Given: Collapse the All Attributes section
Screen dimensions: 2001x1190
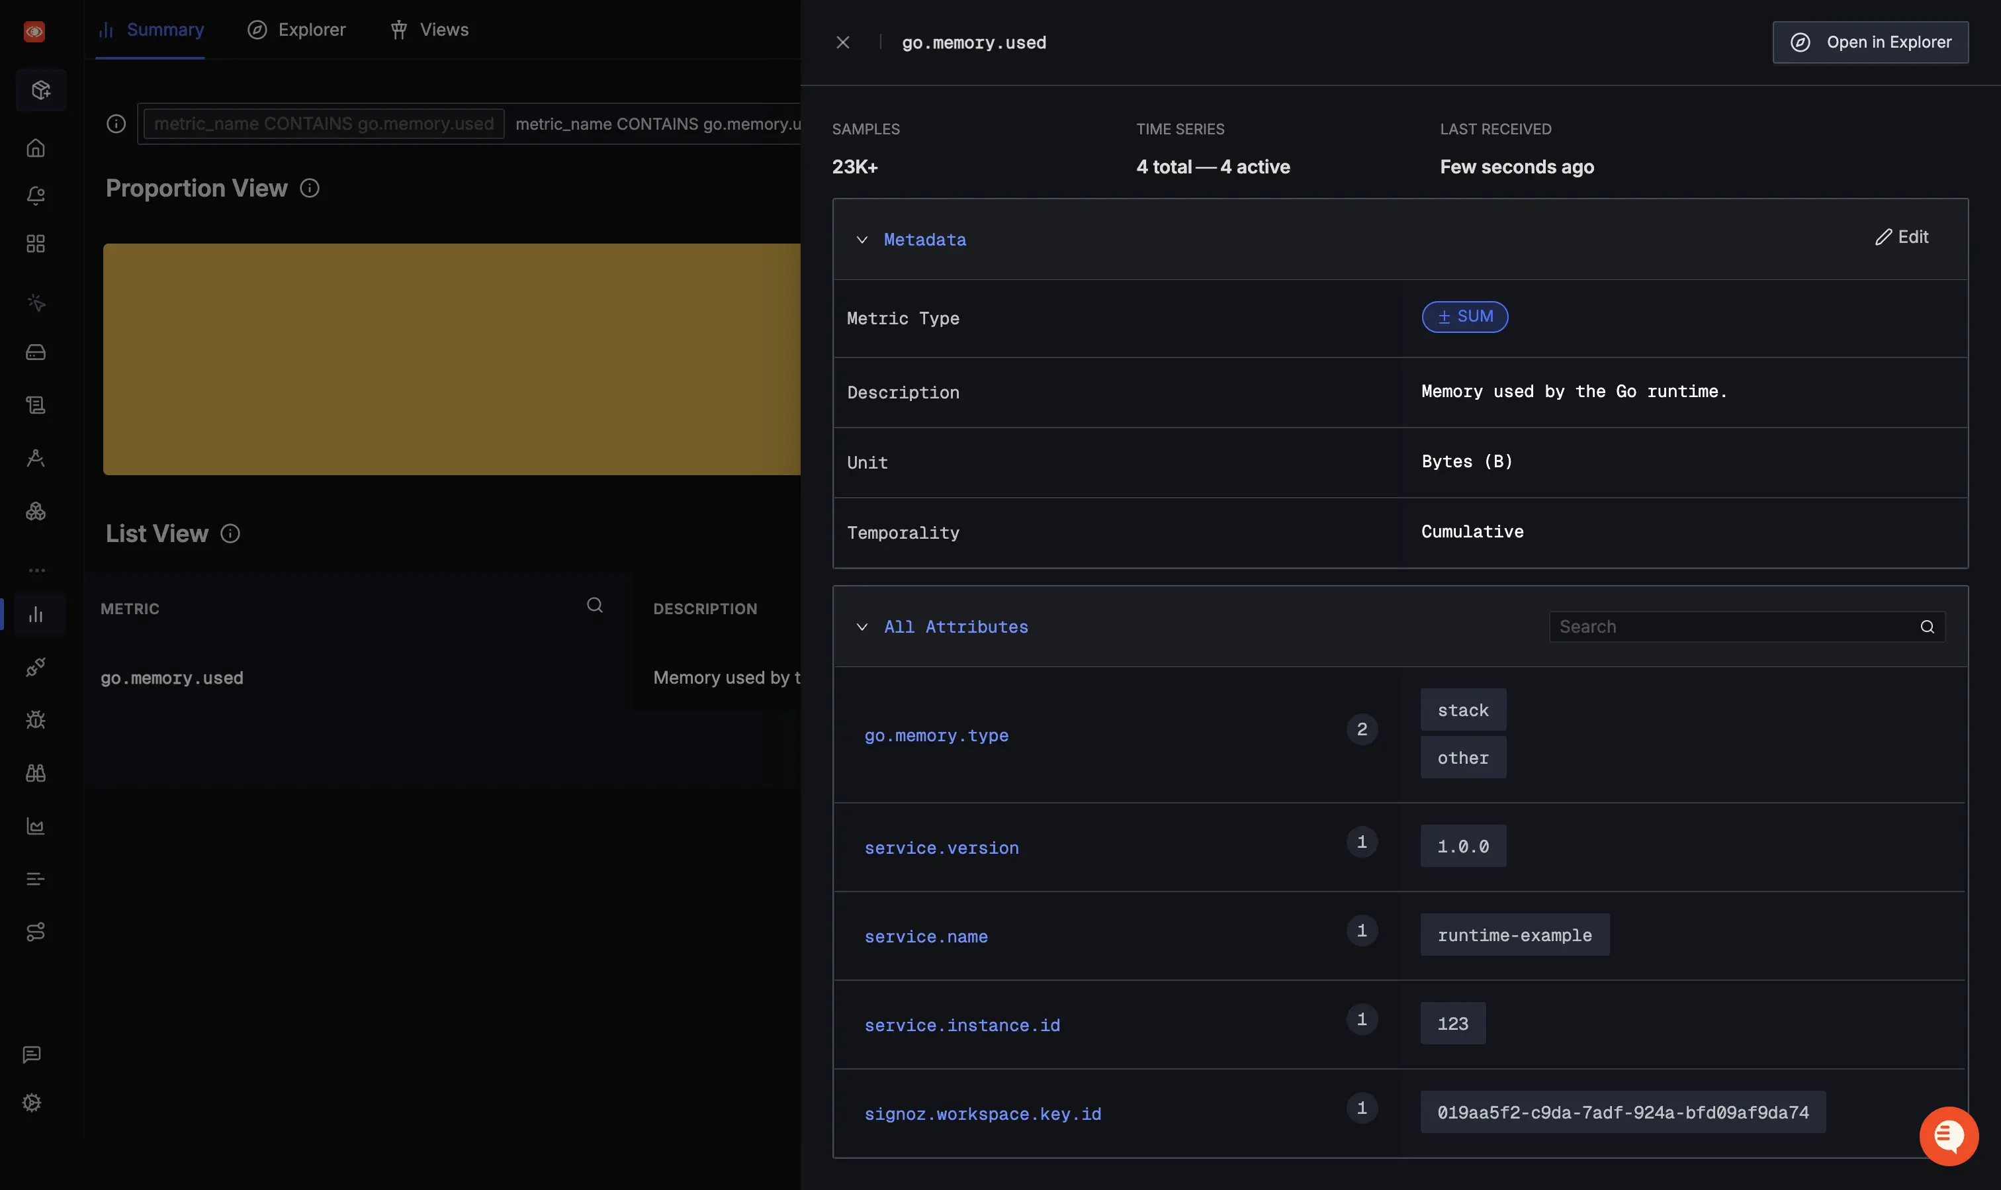Looking at the screenshot, I should (863, 627).
